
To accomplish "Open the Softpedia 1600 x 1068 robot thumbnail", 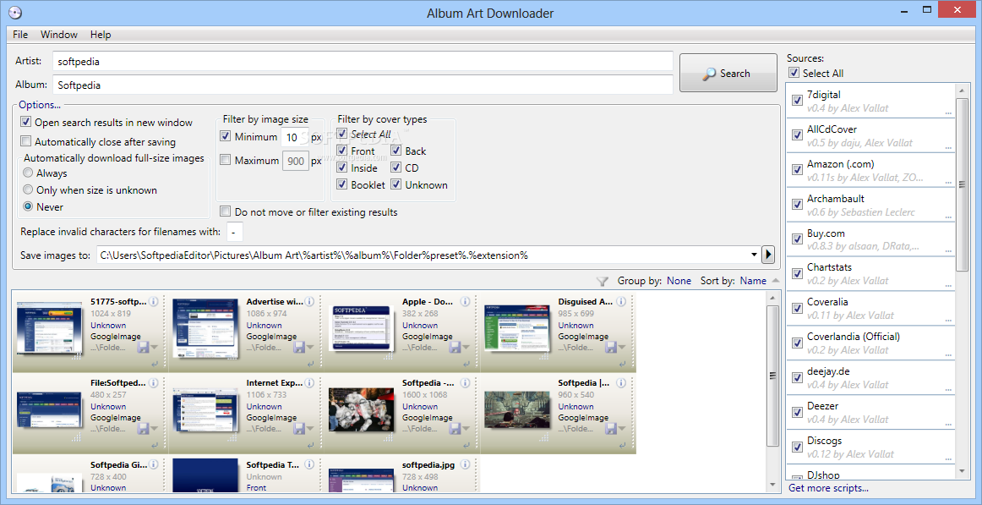I will pyautogui.click(x=362, y=408).
